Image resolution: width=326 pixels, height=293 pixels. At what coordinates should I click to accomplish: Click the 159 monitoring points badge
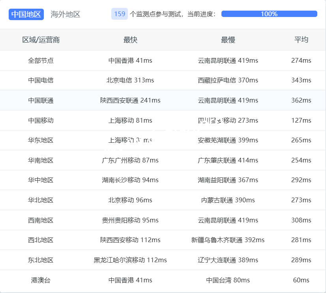tap(120, 14)
